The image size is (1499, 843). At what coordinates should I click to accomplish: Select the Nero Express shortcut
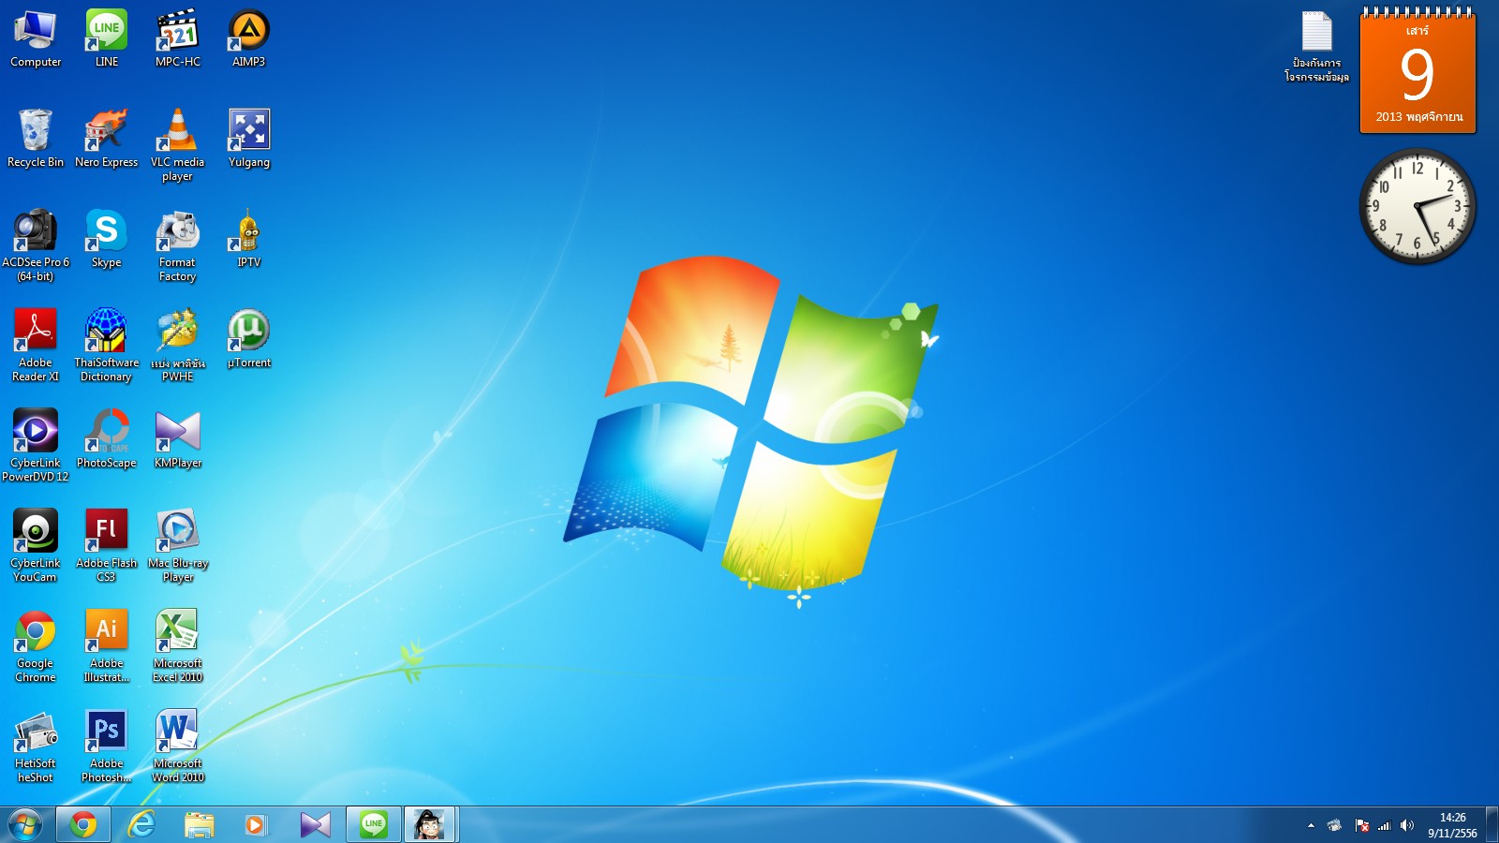pyautogui.click(x=107, y=139)
